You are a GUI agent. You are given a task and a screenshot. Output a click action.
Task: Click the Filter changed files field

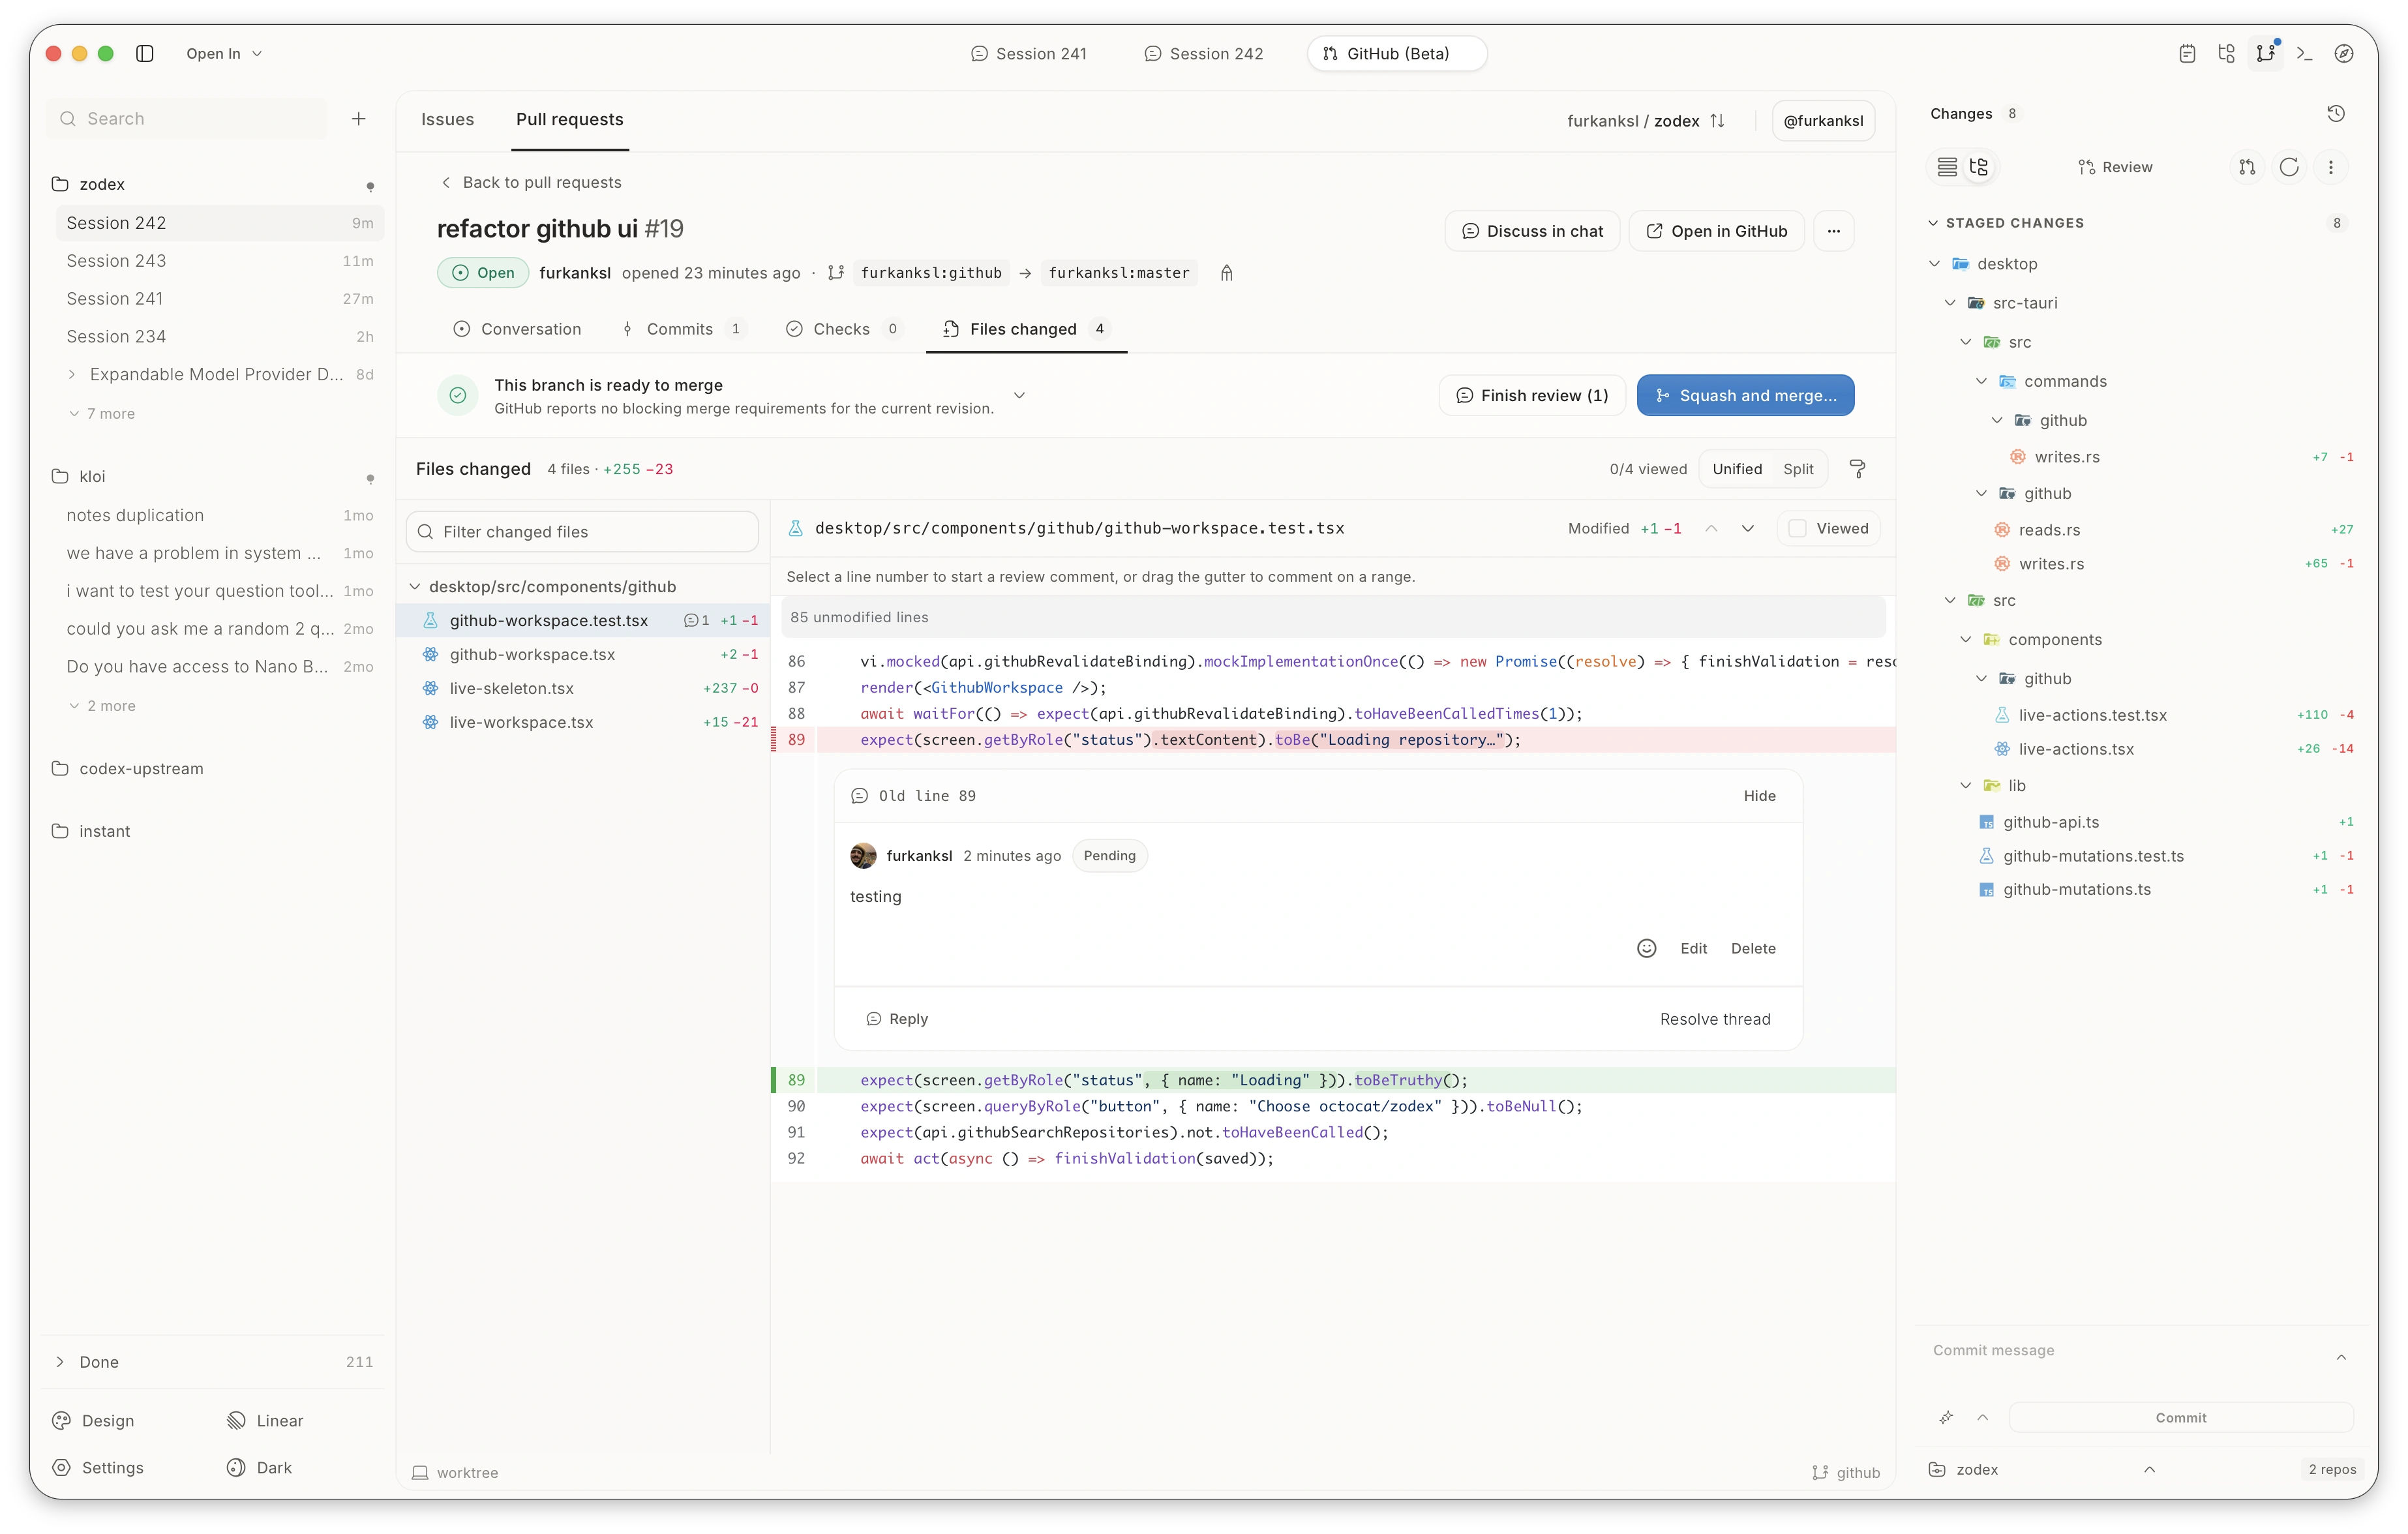click(582, 531)
